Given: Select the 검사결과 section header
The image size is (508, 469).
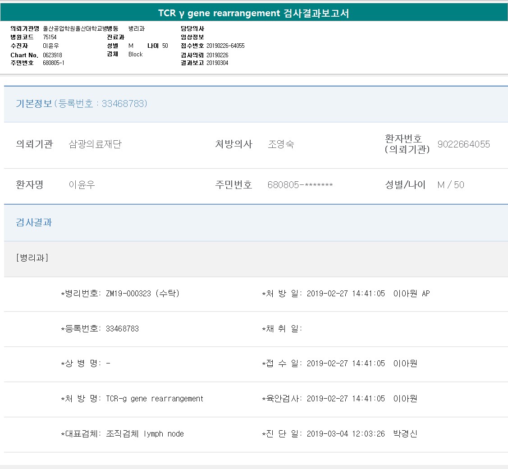Looking at the screenshot, I should pos(34,222).
